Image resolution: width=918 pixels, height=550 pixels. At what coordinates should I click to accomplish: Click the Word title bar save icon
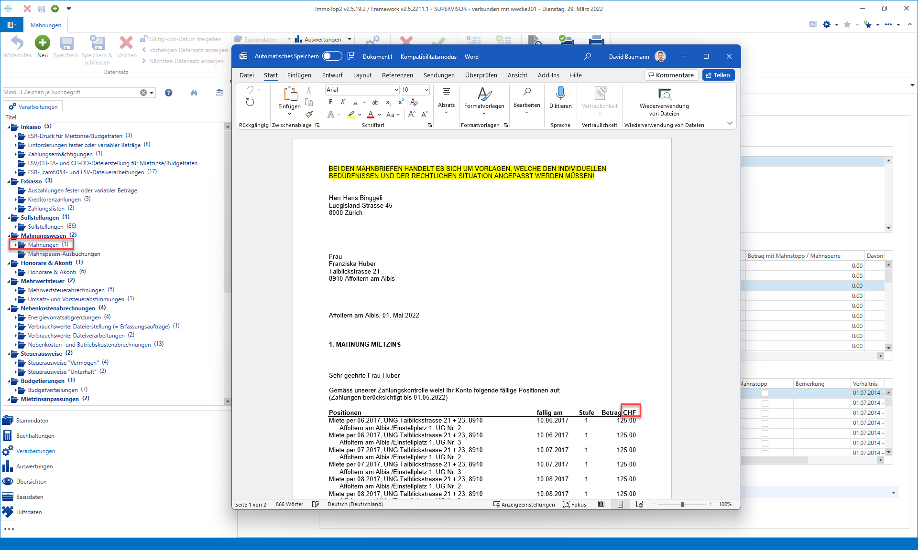(351, 56)
